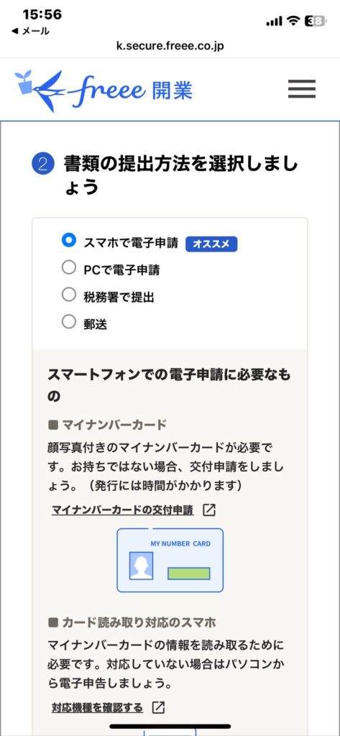Click external link icon beside 対応機種を確認する
The width and height of the screenshot is (340, 736).
[x=159, y=707]
